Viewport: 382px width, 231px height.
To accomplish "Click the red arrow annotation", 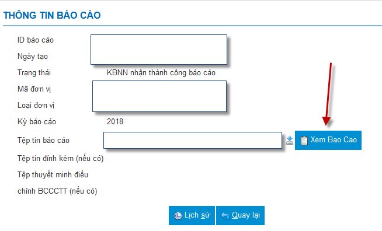I will 328,94.
